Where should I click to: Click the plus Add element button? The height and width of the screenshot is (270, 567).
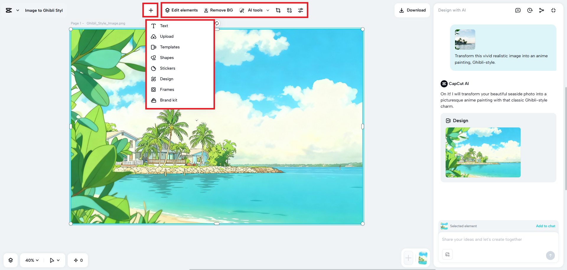(151, 10)
